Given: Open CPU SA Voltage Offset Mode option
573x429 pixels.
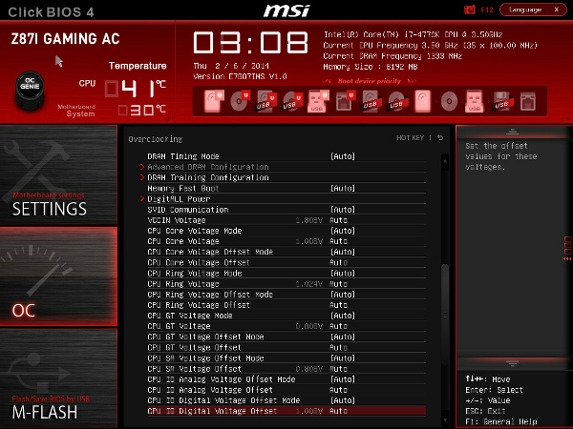Looking at the screenshot, I should tap(343, 358).
